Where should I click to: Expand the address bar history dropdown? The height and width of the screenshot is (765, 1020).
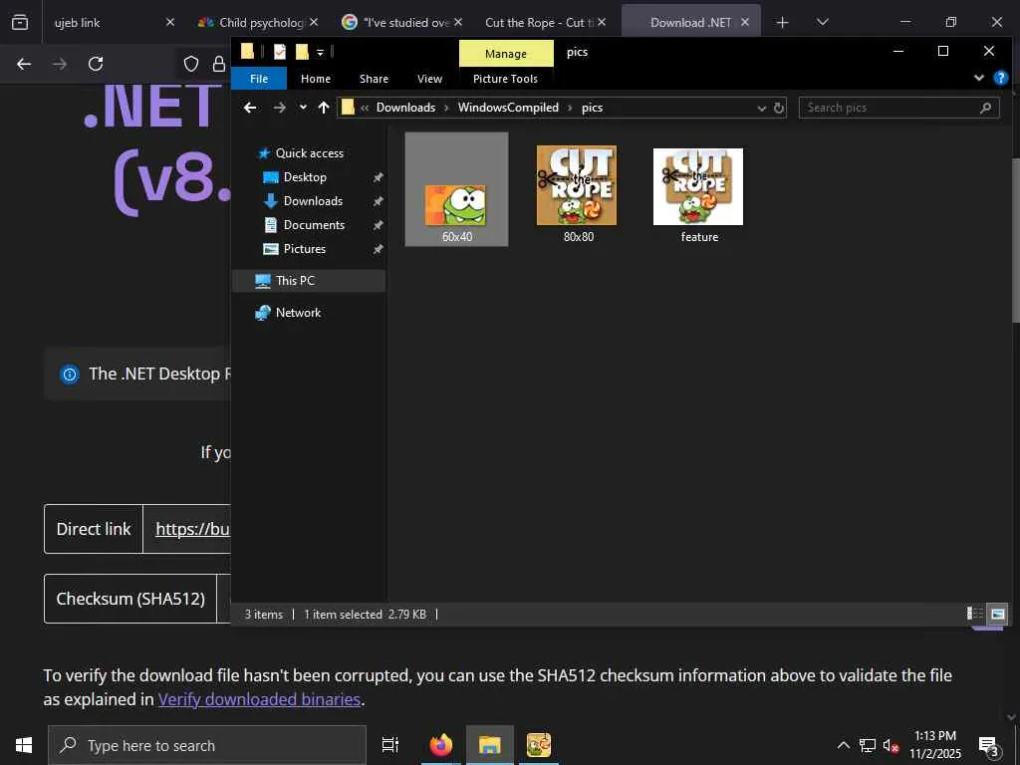(x=762, y=108)
